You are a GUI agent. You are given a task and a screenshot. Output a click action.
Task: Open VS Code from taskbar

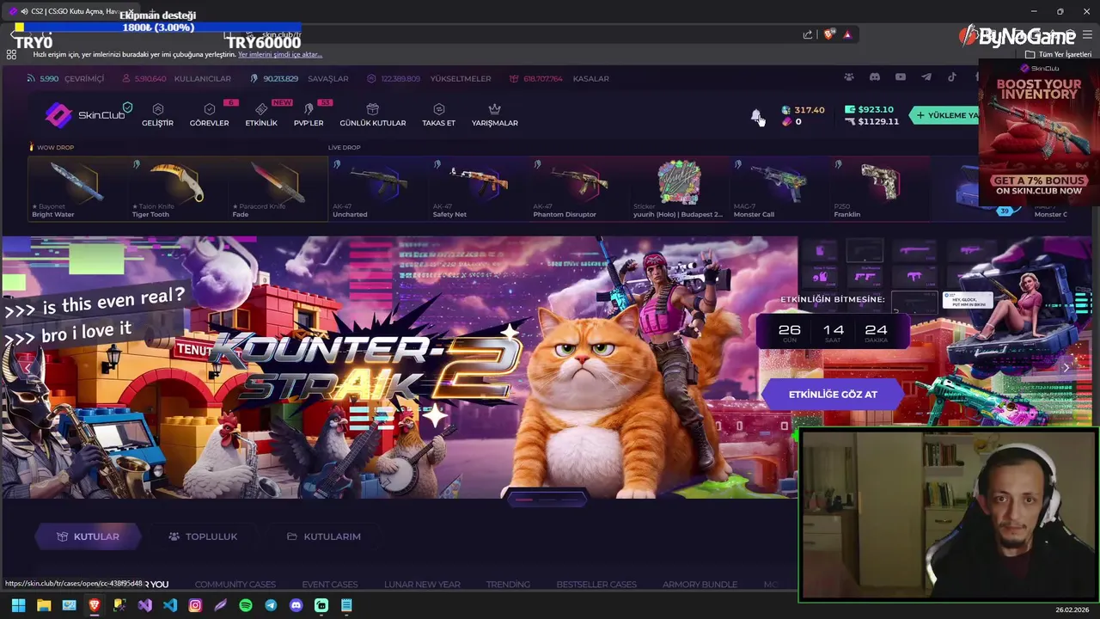click(x=170, y=605)
